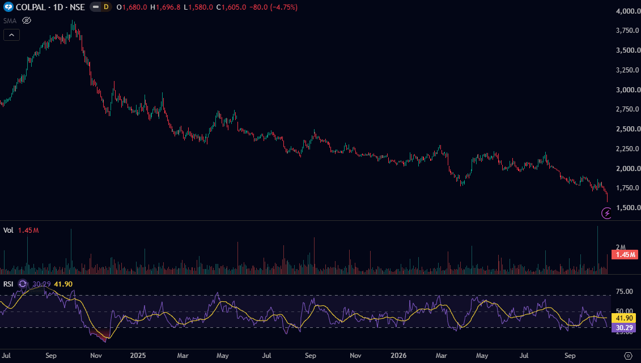
Task: Click the high price H1,696.8
Action: pyautogui.click(x=165, y=7)
